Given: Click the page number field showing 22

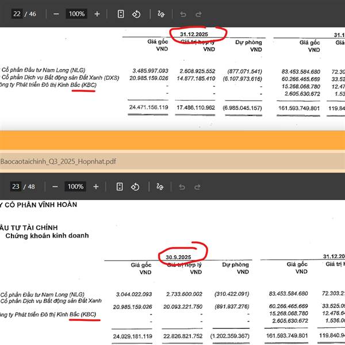Looking at the screenshot, I should tap(16, 14).
